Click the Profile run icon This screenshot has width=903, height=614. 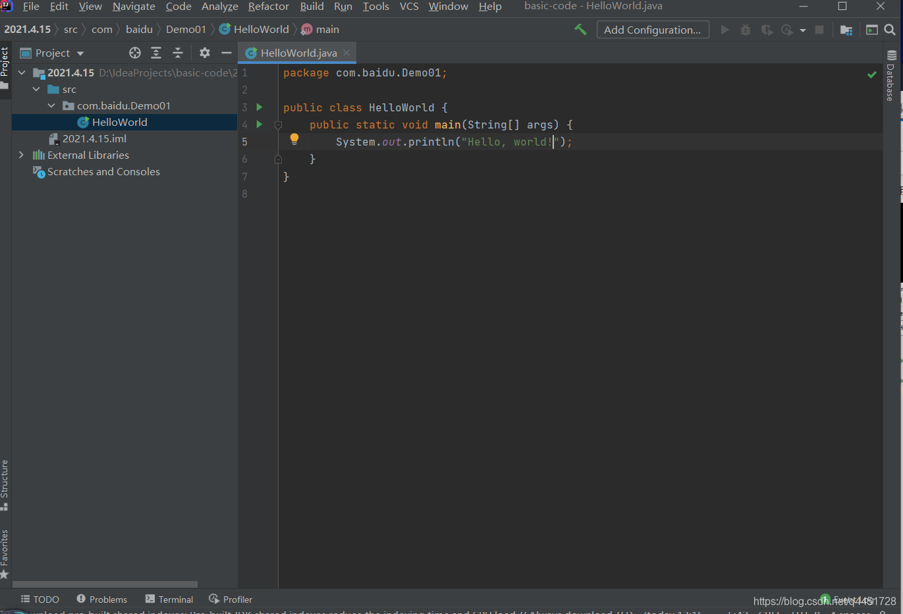(x=786, y=30)
